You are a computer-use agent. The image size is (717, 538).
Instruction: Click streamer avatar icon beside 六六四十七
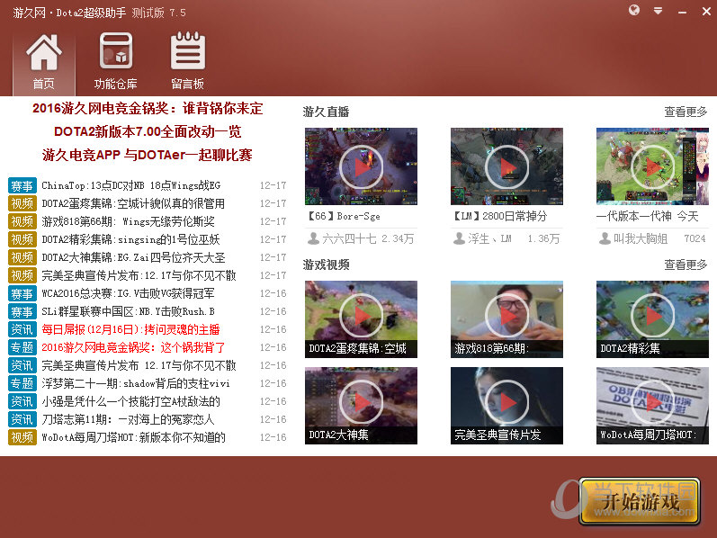point(313,238)
